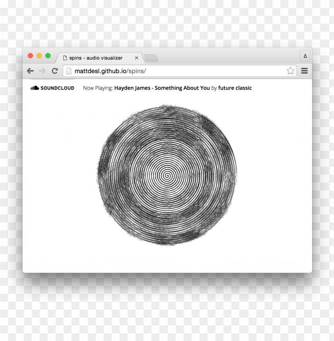Toggle fullscreen with the green window button
This screenshot has height=341, width=334.
tap(48, 56)
